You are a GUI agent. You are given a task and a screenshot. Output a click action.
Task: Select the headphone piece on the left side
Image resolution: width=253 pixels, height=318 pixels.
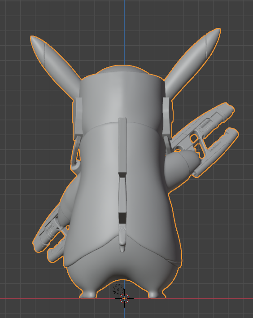click(x=78, y=117)
